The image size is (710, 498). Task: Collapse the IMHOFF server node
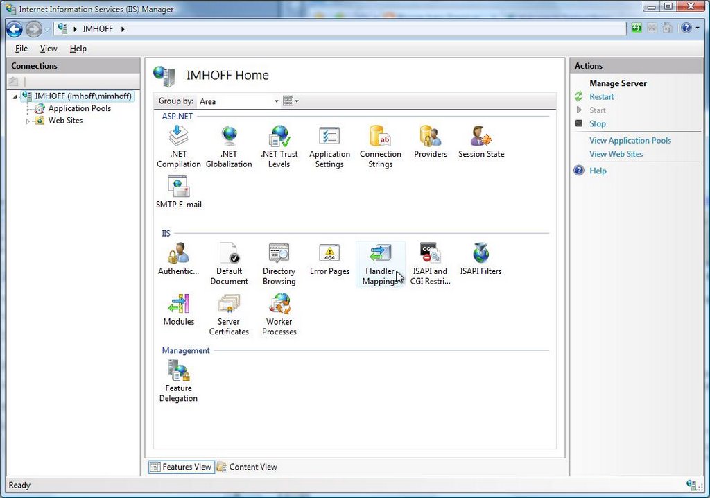pos(15,96)
